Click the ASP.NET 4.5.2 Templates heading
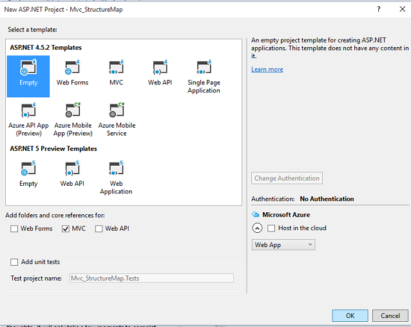Image resolution: width=411 pixels, height=327 pixels. click(x=46, y=48)
